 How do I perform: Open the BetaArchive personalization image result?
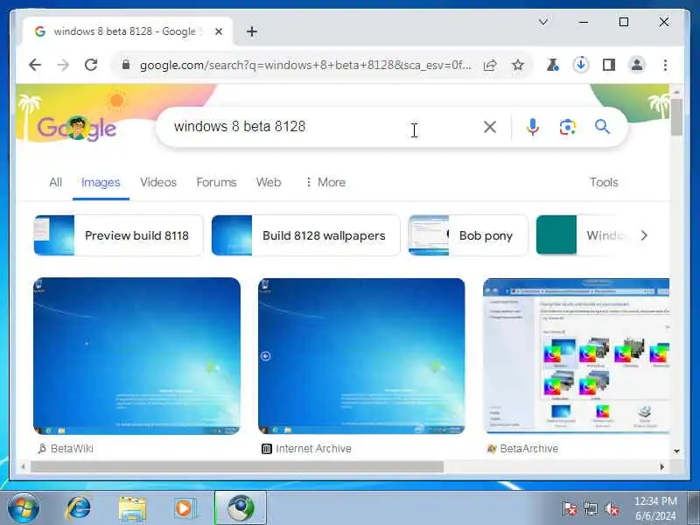tap(576, 356)
